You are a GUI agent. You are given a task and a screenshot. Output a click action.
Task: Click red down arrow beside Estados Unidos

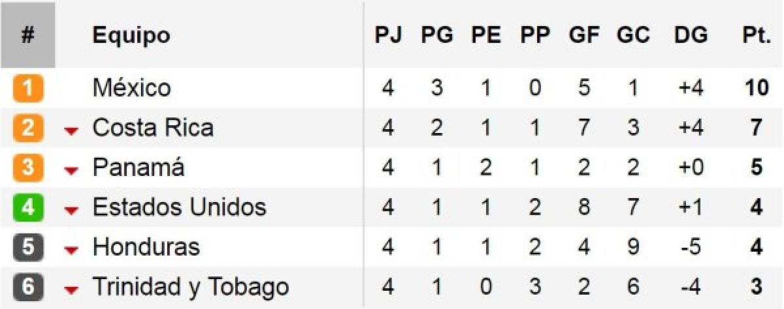click(x=71, y=211)
